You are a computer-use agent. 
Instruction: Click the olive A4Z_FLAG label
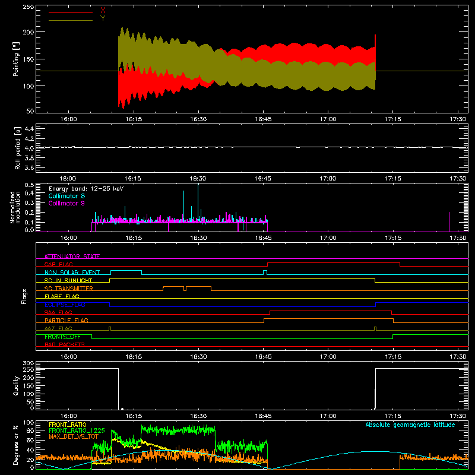click(x=58, y=328)
